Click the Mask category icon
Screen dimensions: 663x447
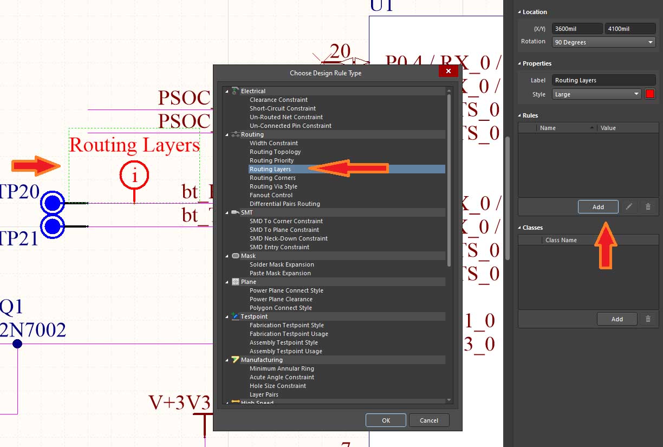click(235, 256)
